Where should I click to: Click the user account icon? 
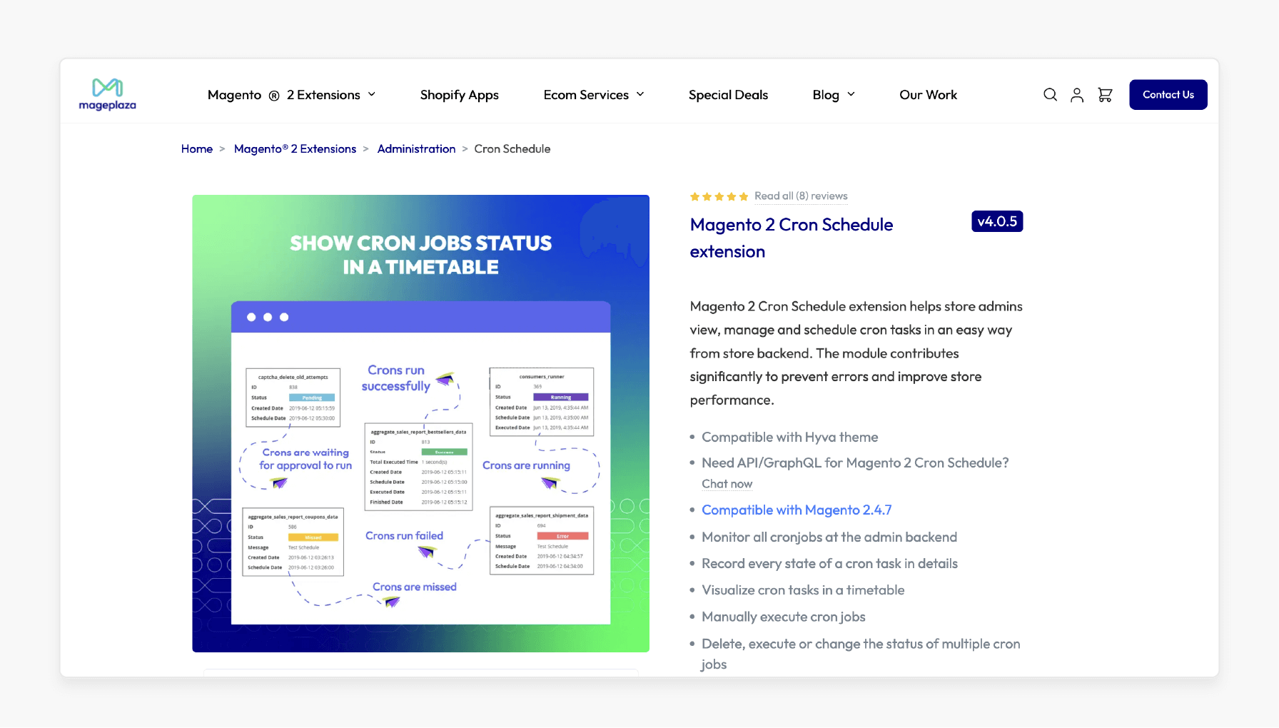pos(1077,94)
